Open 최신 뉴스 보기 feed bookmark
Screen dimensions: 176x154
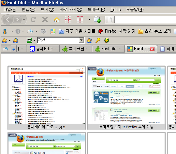tap(154, 31)
